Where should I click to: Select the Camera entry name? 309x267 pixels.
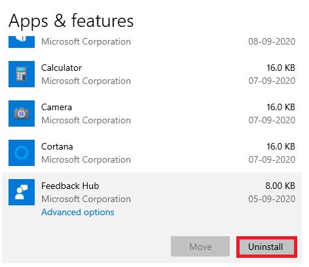(56, 107)
